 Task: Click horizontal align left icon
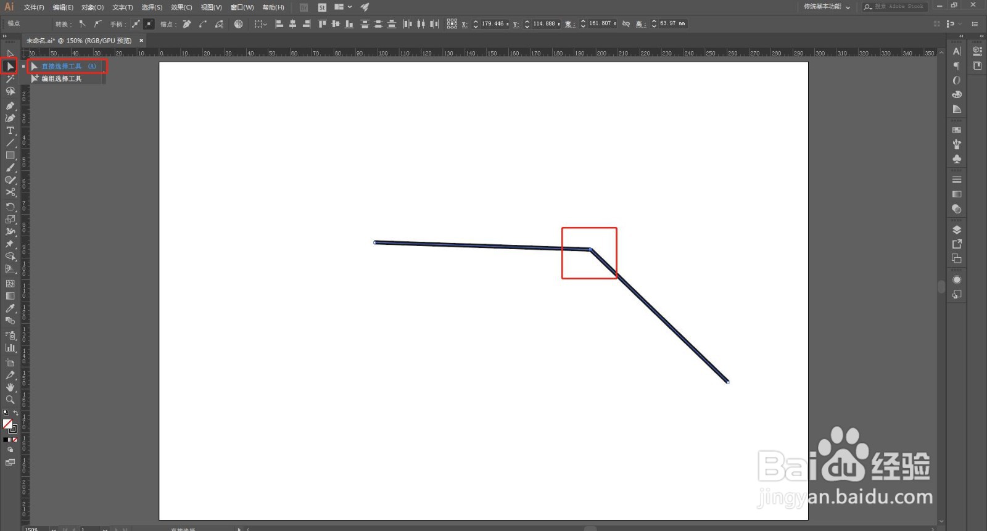pyautogui.click(x=279, y=24)
